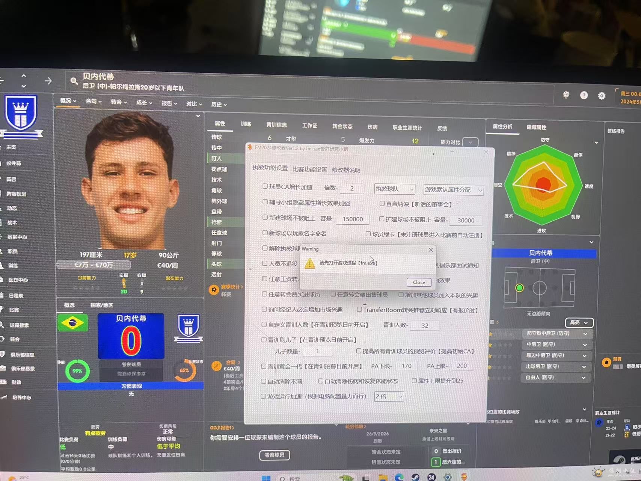The image size is (641, 481).
Task: Open the 执教球队 dropdown
Action: coord(394,189)
